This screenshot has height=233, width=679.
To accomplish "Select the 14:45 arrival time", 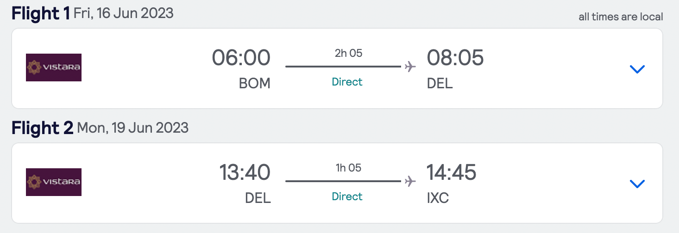I will 451,173.
